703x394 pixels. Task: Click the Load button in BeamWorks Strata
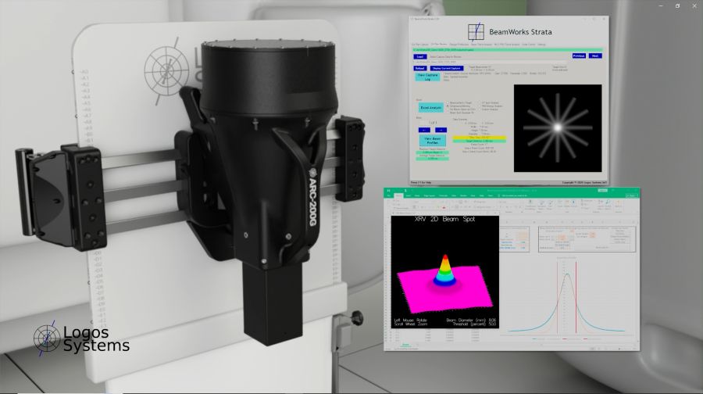[x=420, y=56]
